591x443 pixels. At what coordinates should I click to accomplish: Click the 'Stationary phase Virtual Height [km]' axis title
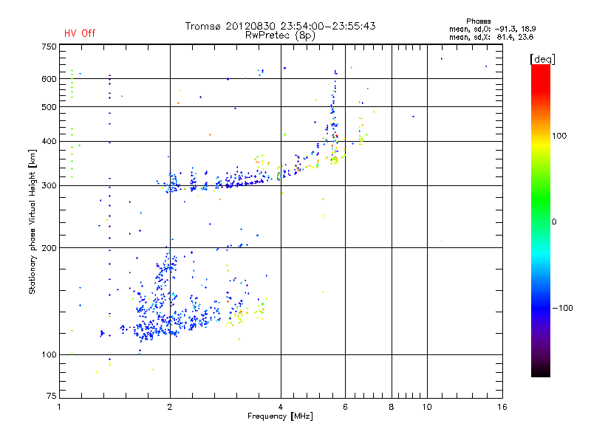(x=33, y=222)
